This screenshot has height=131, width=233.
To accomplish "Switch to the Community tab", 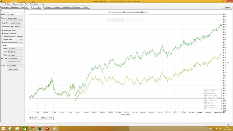I will coord(5,7).
